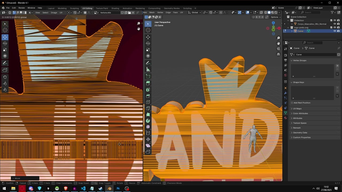Open the Windows Start menu
Screen dimensions: 342x192
pyautogui.click(x=4, y=189)
